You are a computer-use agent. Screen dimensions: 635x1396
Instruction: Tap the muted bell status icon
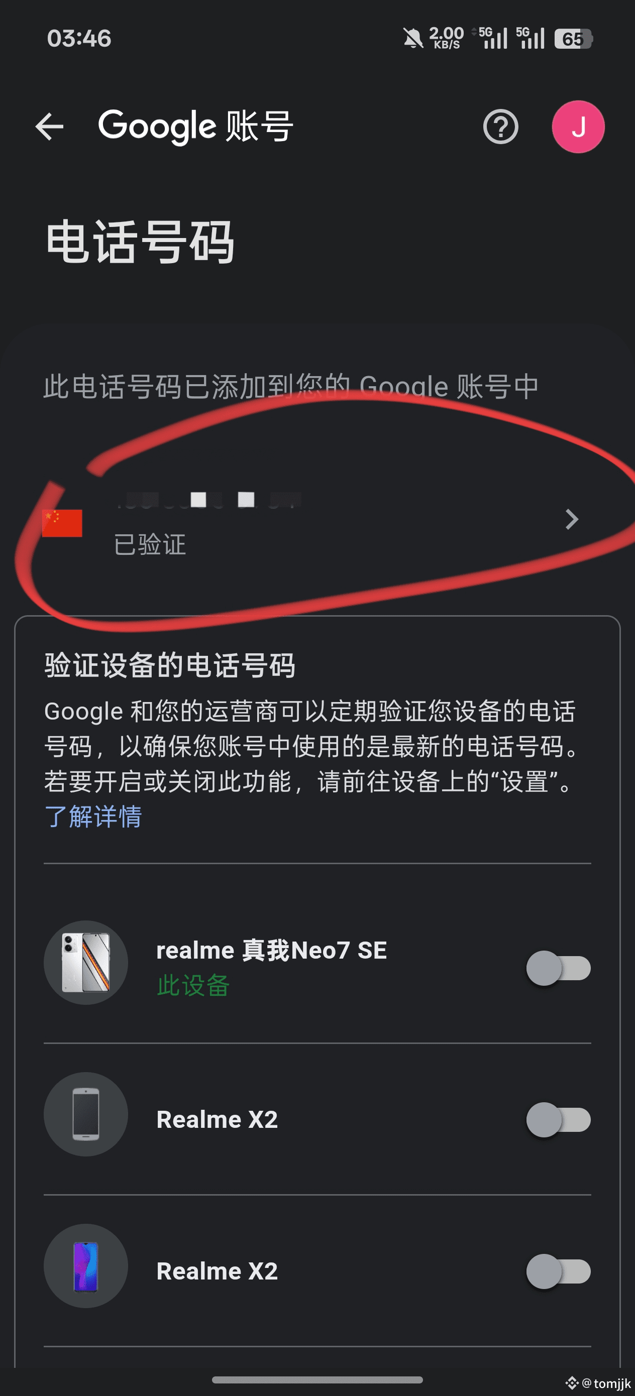412,39
